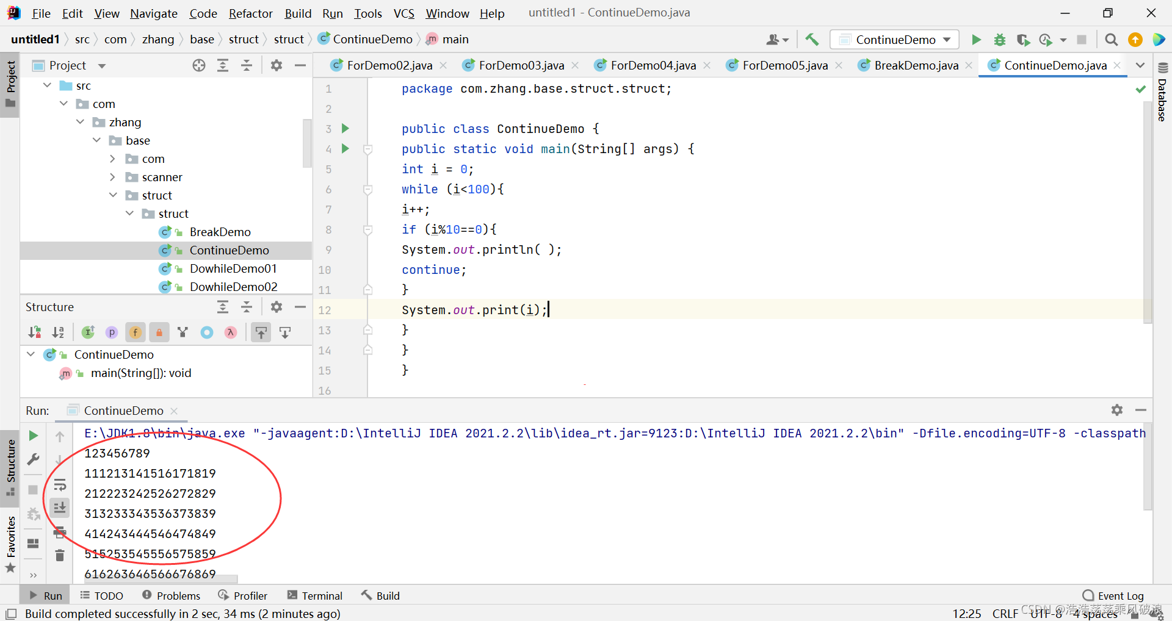The image size is (1172, 621).
Task: Open Project panel settings gear
Action: coord(277,65)
